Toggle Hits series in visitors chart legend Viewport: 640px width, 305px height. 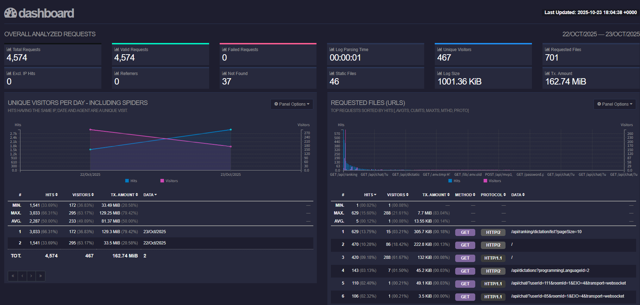click(x=131, y=181)
